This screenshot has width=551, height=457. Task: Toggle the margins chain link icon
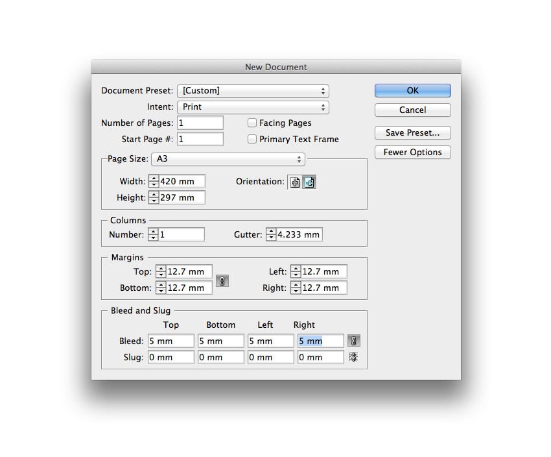click(x=222, y=280)
